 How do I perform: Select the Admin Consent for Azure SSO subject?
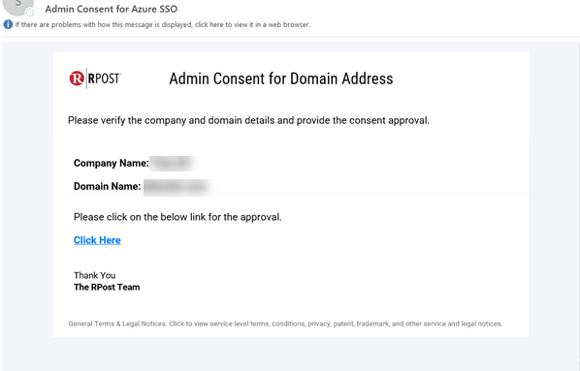pyautogui.click(x=111, y=9)
